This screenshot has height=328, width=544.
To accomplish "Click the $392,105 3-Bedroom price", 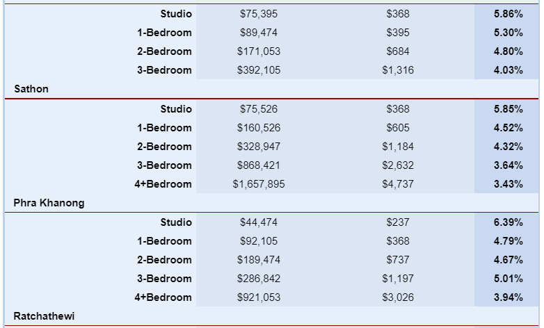I will click(x=259, y=70).
